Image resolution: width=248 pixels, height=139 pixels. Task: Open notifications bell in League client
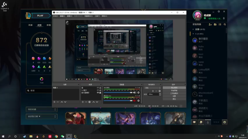[x=224, y=19]
